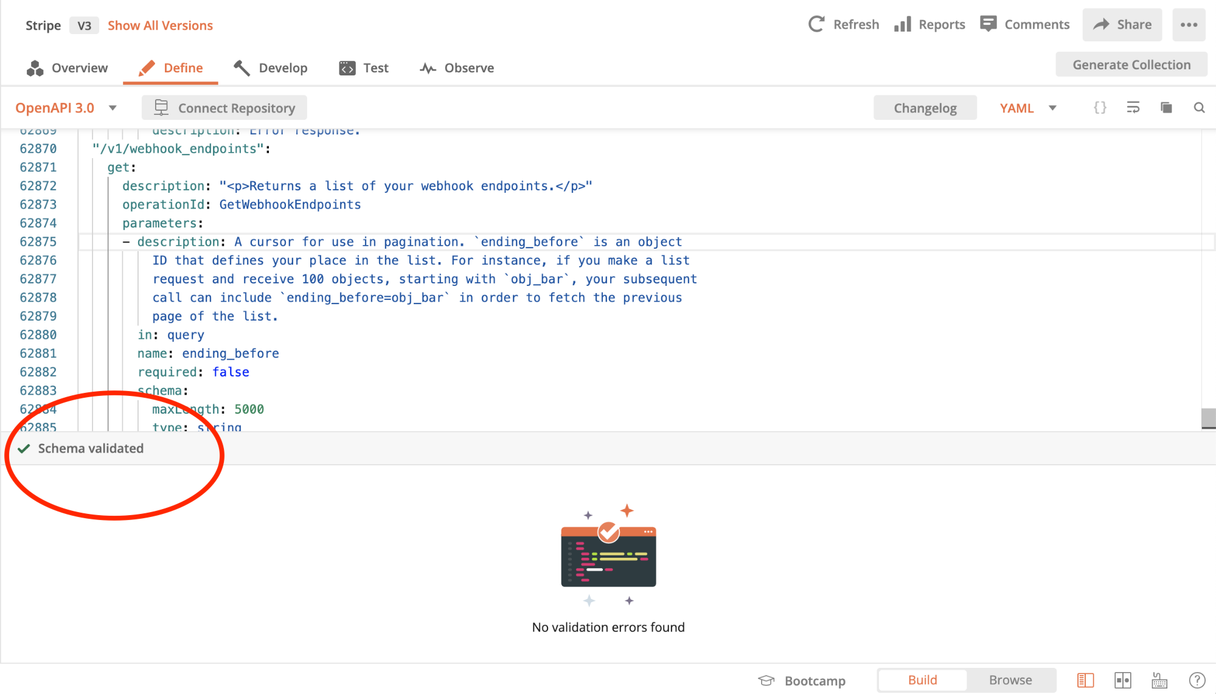This screenshot has width=1216, height=694.
Task: Click the Refresh icon
Action: click(816, 24)
